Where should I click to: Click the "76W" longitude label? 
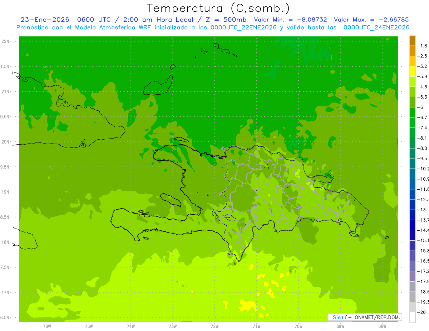tap(47, 326)
